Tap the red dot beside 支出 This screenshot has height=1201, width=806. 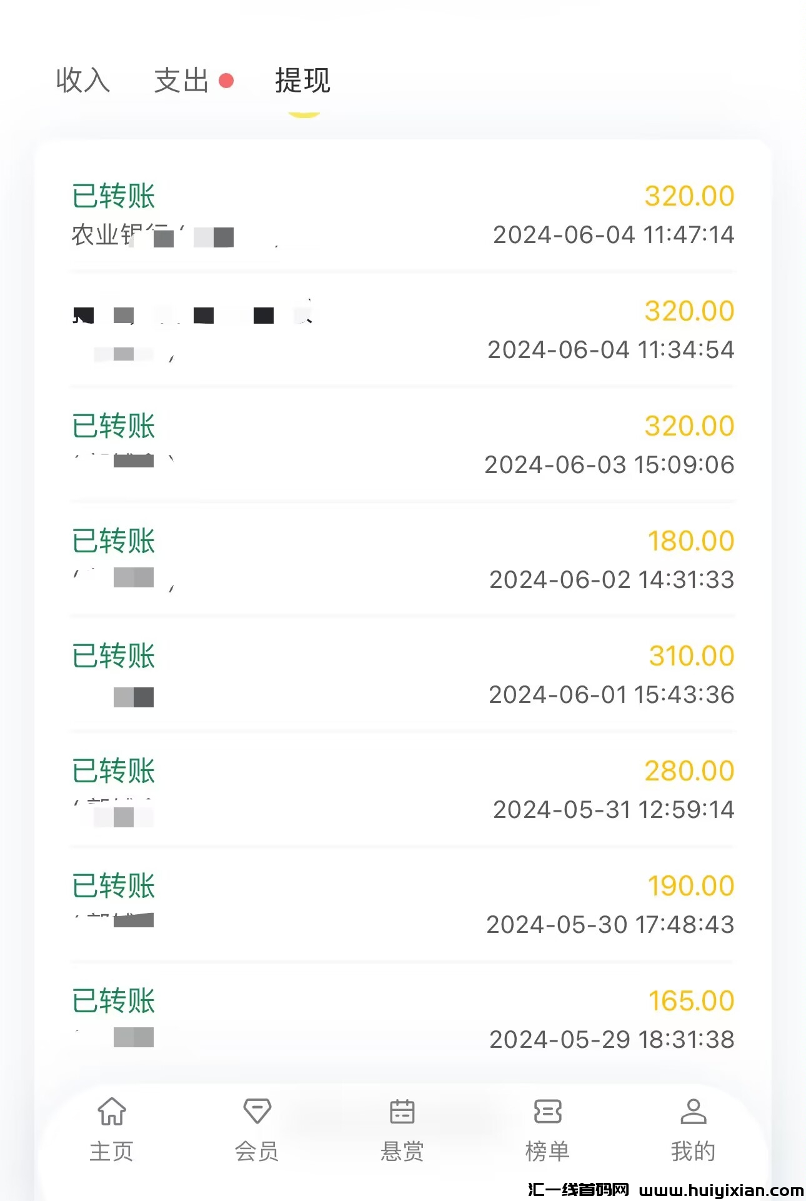(226, 81)
